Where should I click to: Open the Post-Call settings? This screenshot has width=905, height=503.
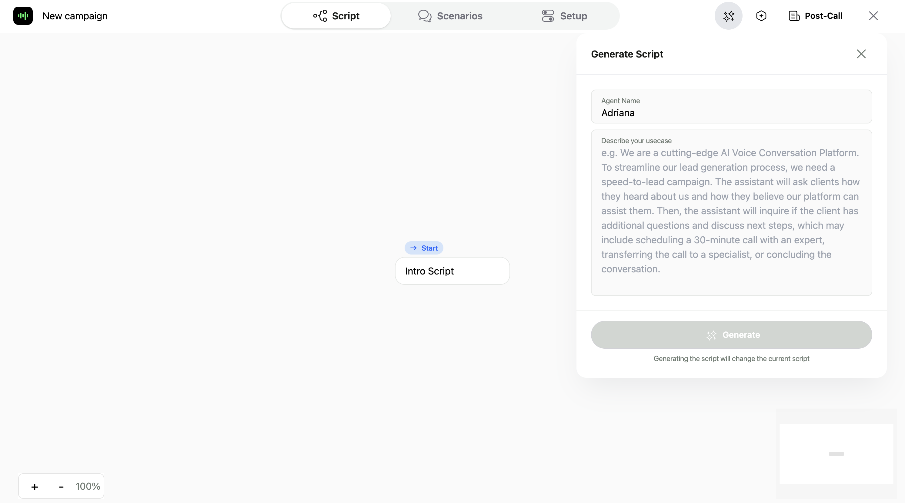click(x=823, y=16)
